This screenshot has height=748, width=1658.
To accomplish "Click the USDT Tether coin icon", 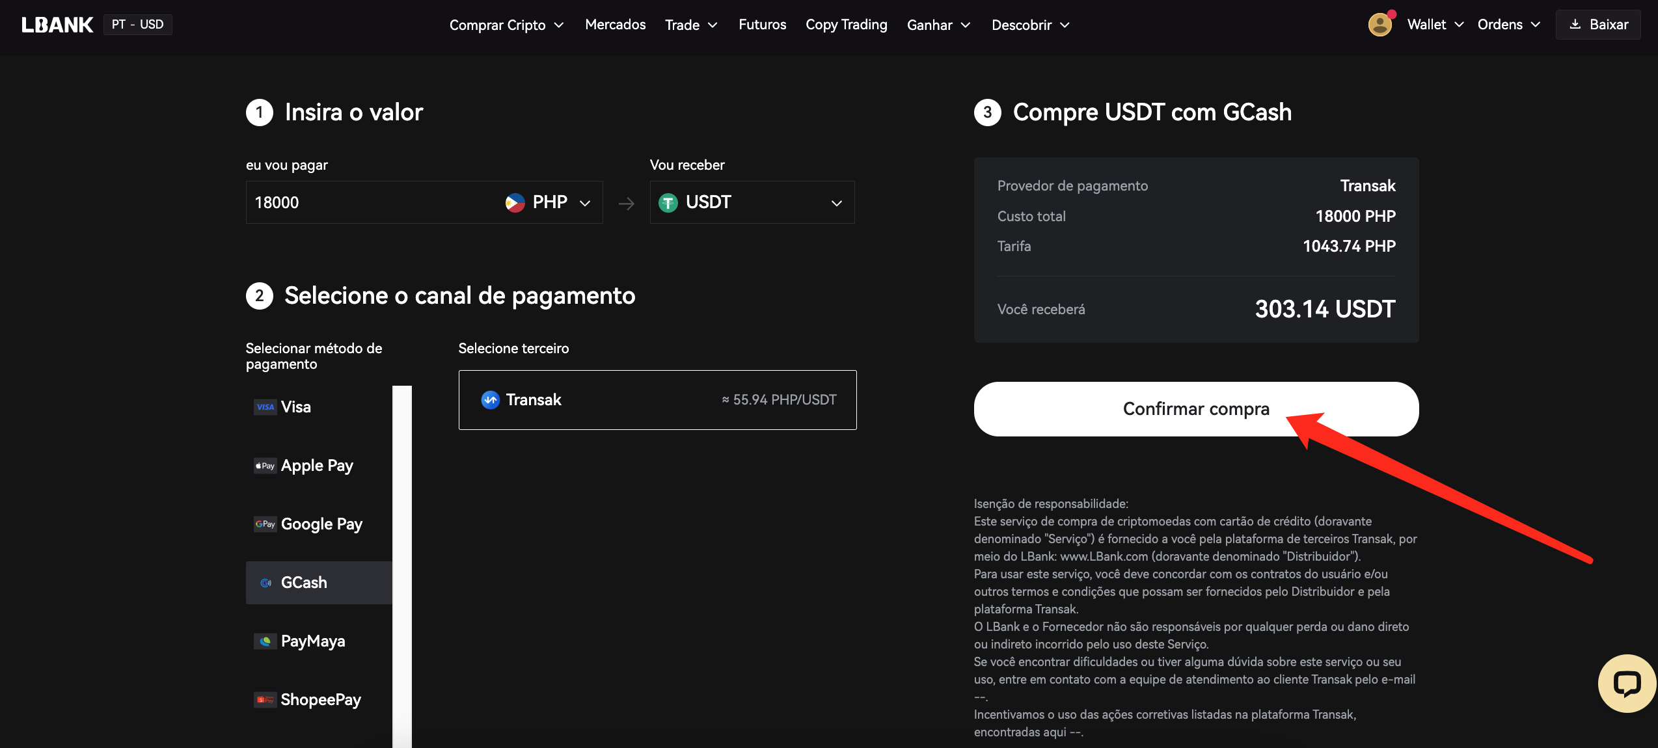I will (x=668, y=203).
